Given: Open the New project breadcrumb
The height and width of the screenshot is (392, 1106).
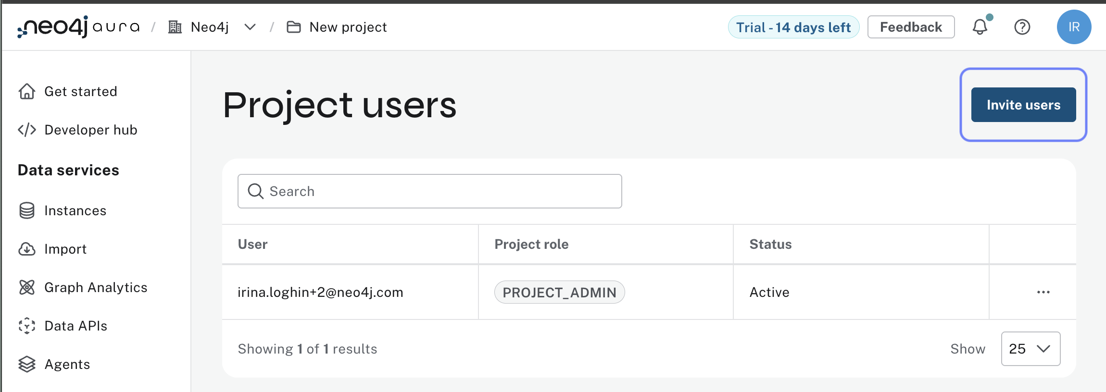Looking at the screenshot, I should pyautogui.click(x=348, y=27).
